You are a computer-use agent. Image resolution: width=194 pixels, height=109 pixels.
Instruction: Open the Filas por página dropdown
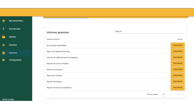tap(164, 94)
